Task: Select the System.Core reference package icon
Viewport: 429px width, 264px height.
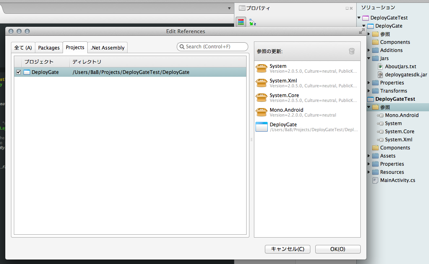Action: (x=261, y=97)
